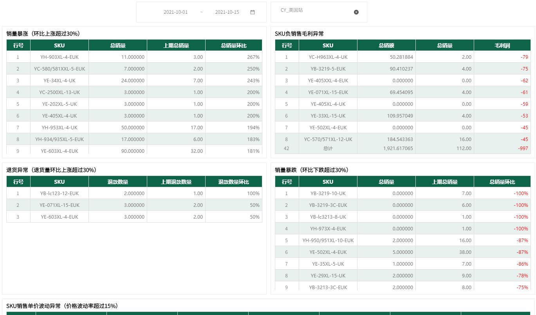Click the 267% growth value
The height and width of the screenshot is (315, 536).
pyautogui.click(x=253, y=57)
